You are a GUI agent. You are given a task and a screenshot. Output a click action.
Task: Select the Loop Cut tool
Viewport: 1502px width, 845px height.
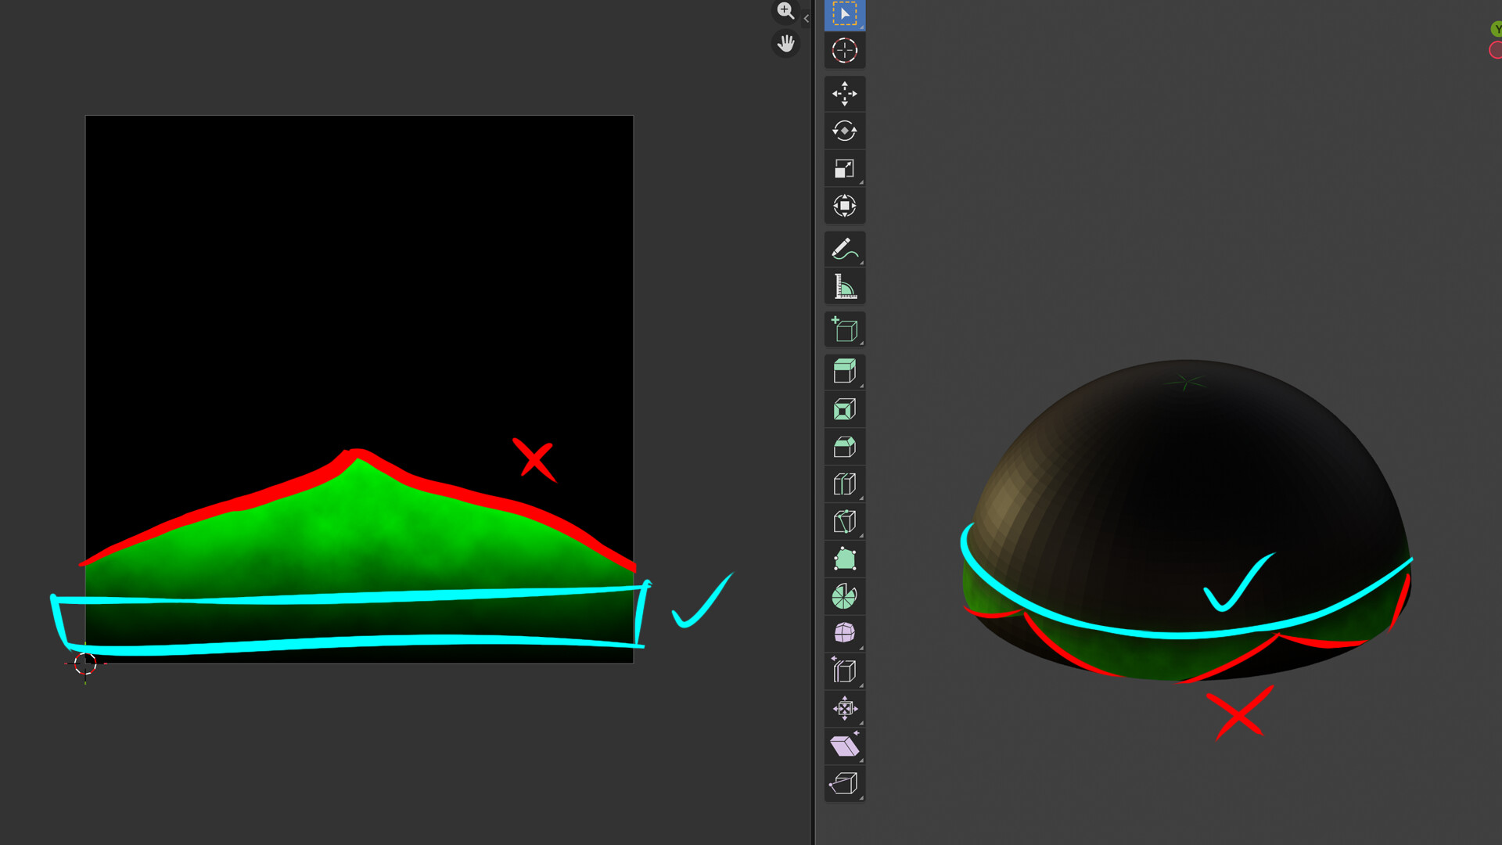point(844,484)
